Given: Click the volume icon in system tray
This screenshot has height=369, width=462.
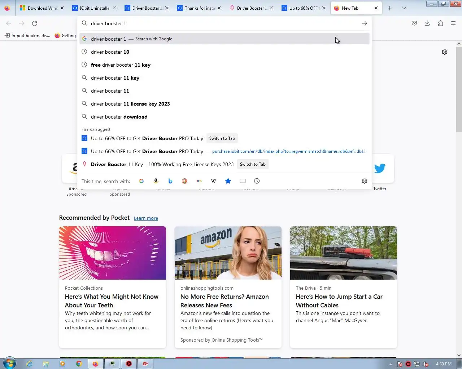Looking at the screenshot, I should tap(426, 364).
